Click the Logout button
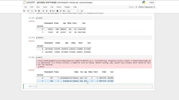The width and height of the screenshot is (179, 100). (x=152, y=2)
